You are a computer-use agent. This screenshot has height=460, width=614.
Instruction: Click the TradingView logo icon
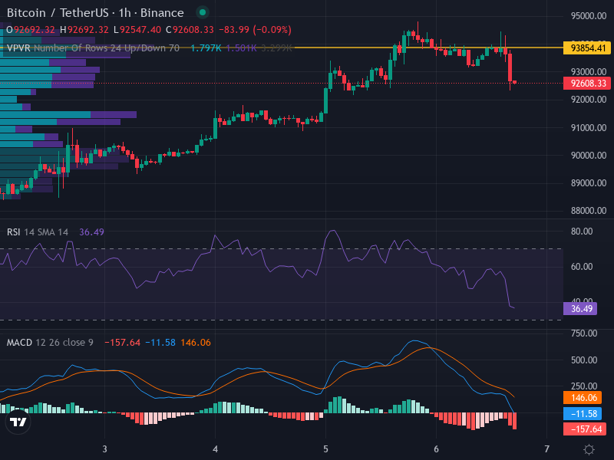(x=18, y=422)
